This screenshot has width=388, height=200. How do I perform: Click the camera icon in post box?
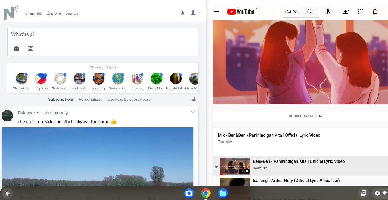coord(17,49)
